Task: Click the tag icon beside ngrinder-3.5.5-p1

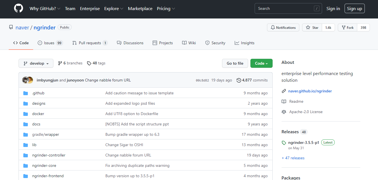Action: (284, 143)
